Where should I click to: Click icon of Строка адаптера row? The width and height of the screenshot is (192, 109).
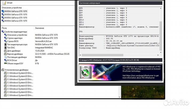[5, 38]
